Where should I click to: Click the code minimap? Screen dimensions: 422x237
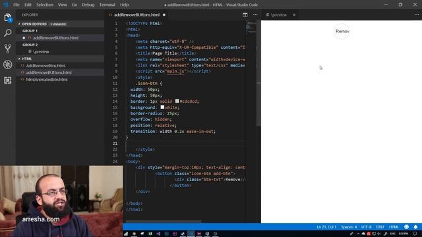coord(251,28)
